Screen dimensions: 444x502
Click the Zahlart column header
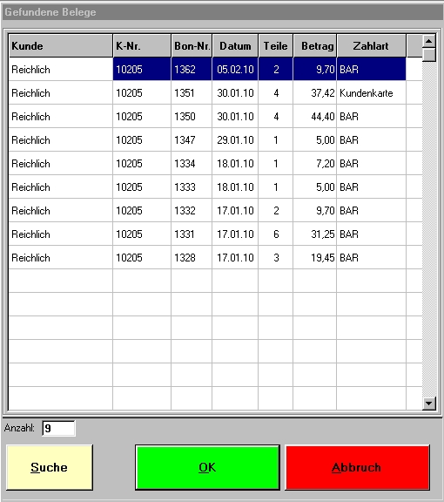(x=372, y=46)
